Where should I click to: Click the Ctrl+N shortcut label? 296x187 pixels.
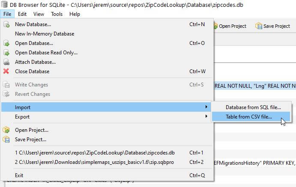click(197, 24)
